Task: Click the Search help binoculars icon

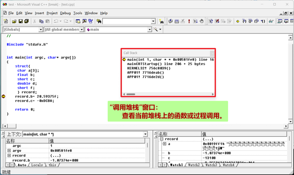Action: pyautogui.click(x=161, y=21)
